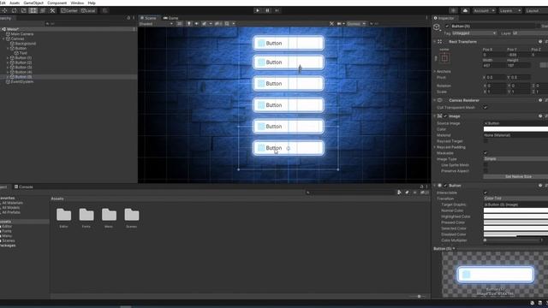Open the Tag dropdown

tap(474, 33)
